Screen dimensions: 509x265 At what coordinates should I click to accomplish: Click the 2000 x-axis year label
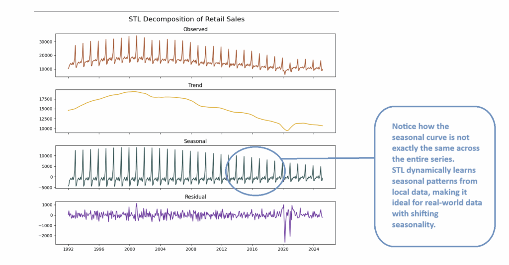pos(130,249)
